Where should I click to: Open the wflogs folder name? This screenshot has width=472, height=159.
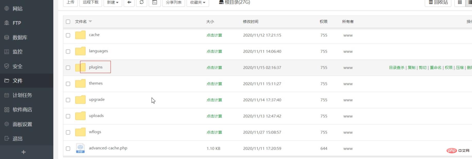(95, 132)
